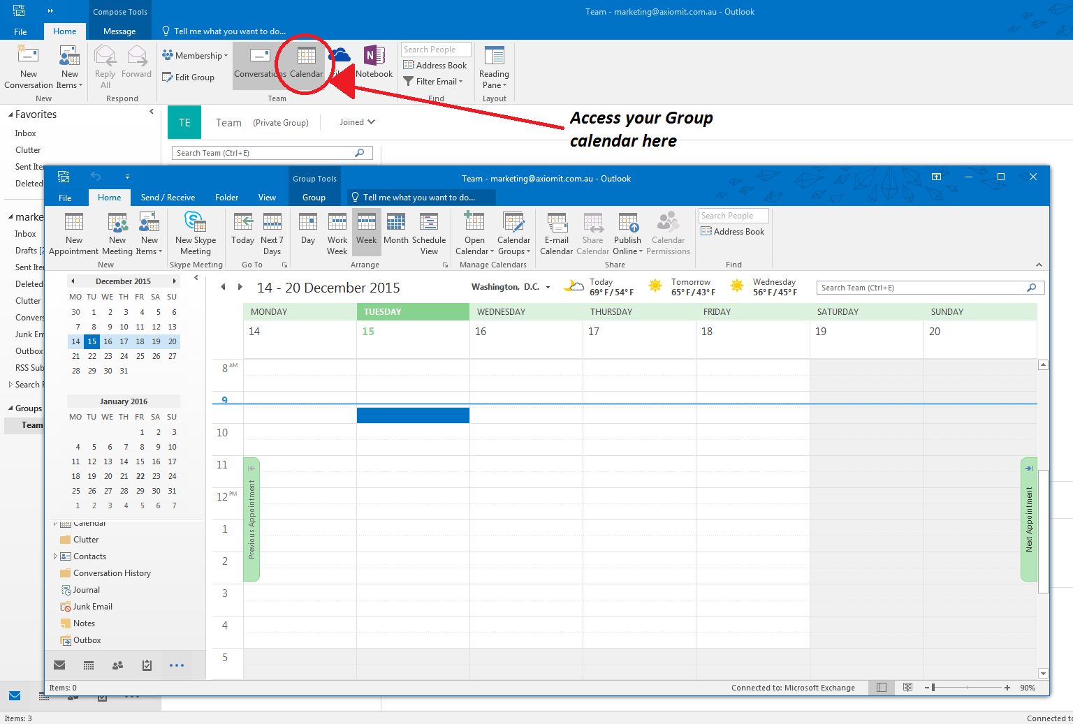
Task: Click Edit Group in back window
Action: (x=189, y=77)
